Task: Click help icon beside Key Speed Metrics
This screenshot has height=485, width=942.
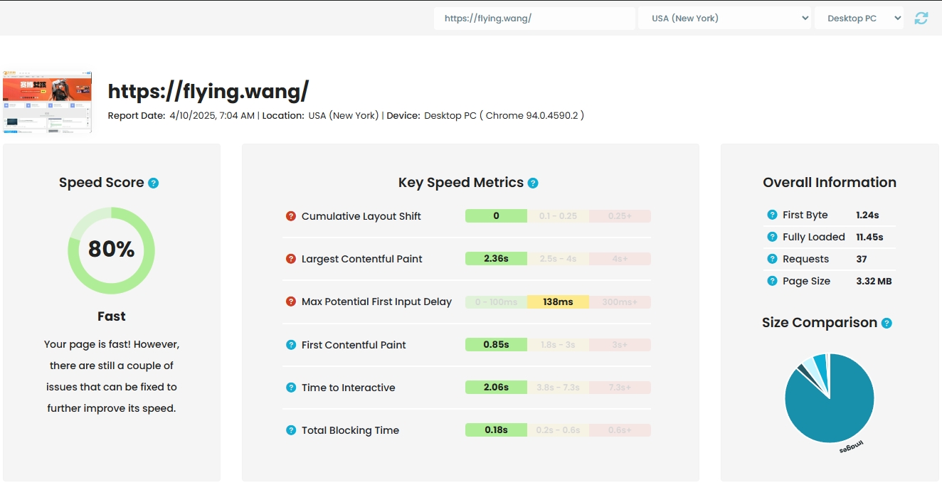Action: point(533,183)
